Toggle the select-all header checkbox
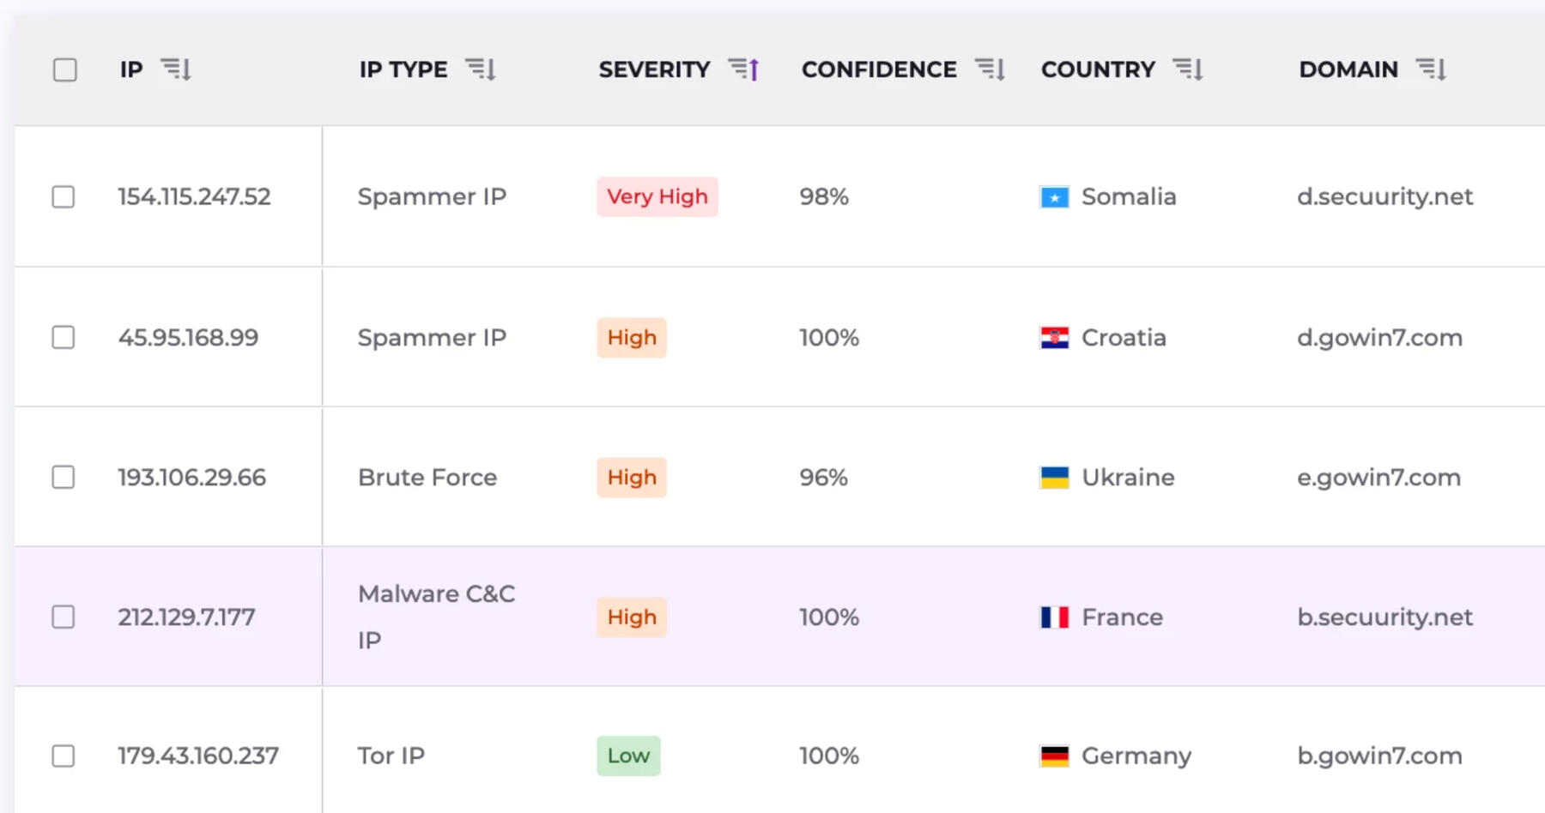This screenshot has width=1545, height=813. click(x=65, y=69)
